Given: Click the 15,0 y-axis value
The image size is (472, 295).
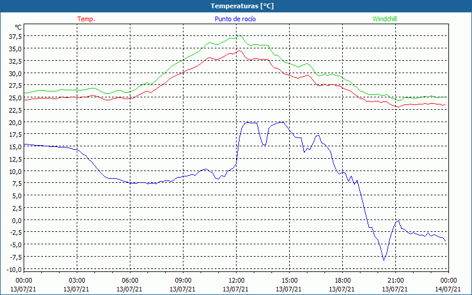Looking at the screenshot, I should (15, 147).
